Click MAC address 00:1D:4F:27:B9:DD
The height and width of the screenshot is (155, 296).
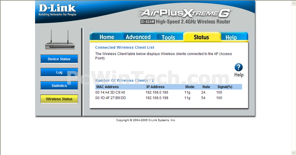110,98
